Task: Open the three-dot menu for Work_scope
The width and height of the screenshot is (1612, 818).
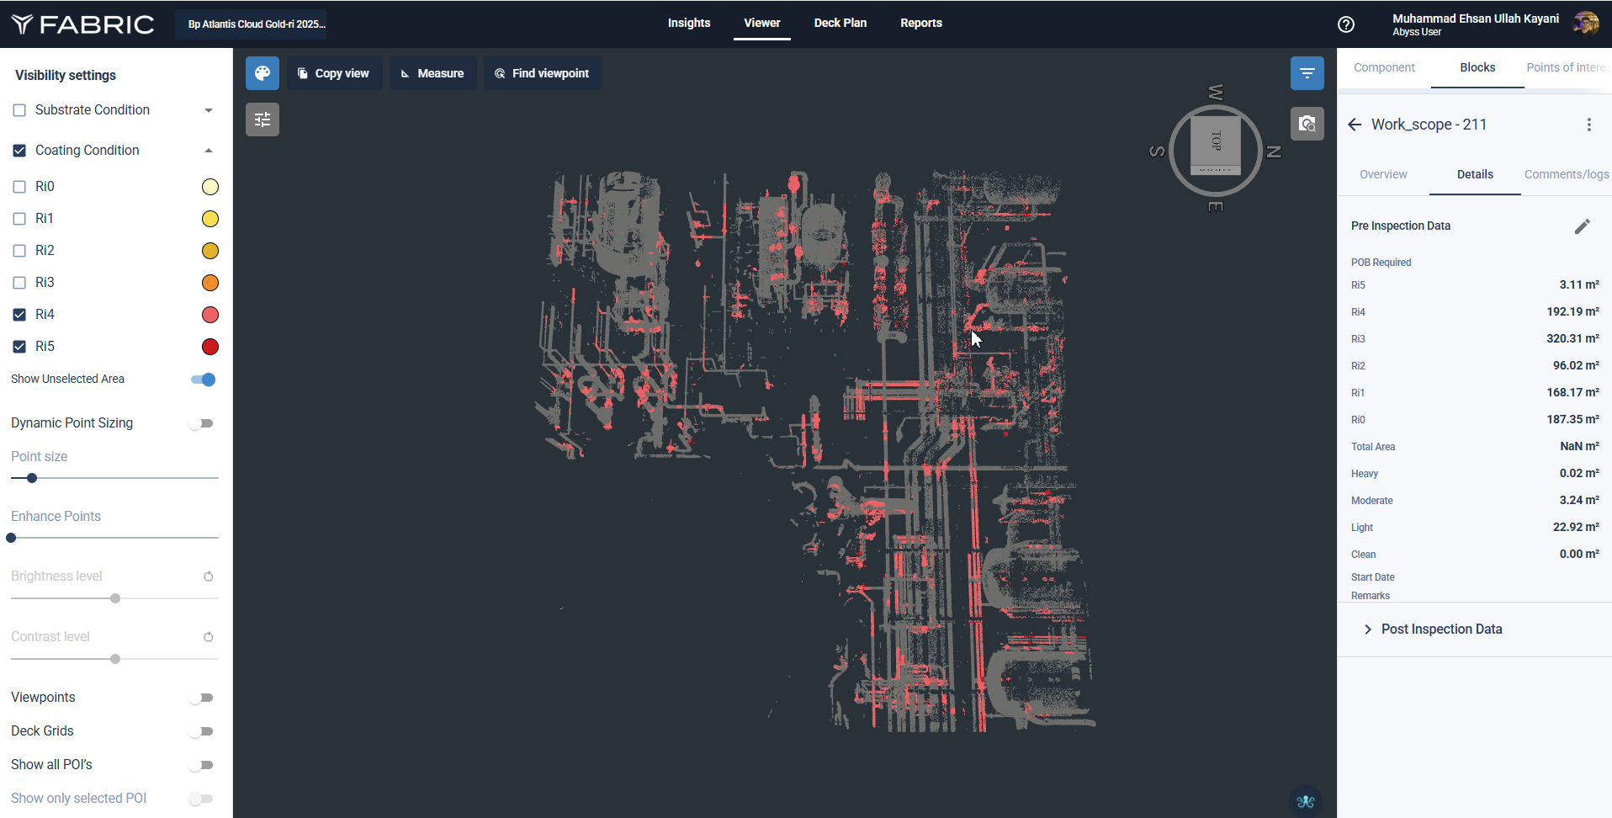Action: click(1588, 125)
